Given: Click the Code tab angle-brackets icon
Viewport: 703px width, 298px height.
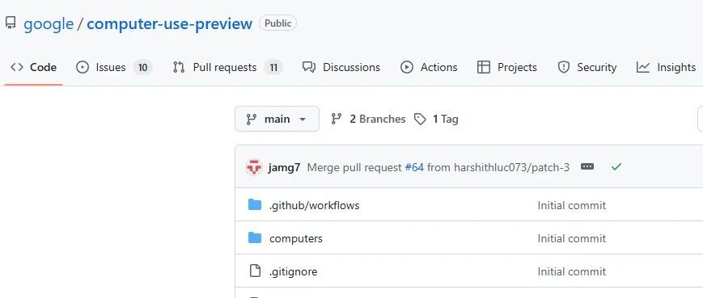Looking at the screenshot, I should [17, 68].
